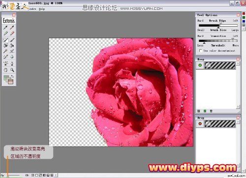Select the water-drop Blur tool

coord(12,57)
